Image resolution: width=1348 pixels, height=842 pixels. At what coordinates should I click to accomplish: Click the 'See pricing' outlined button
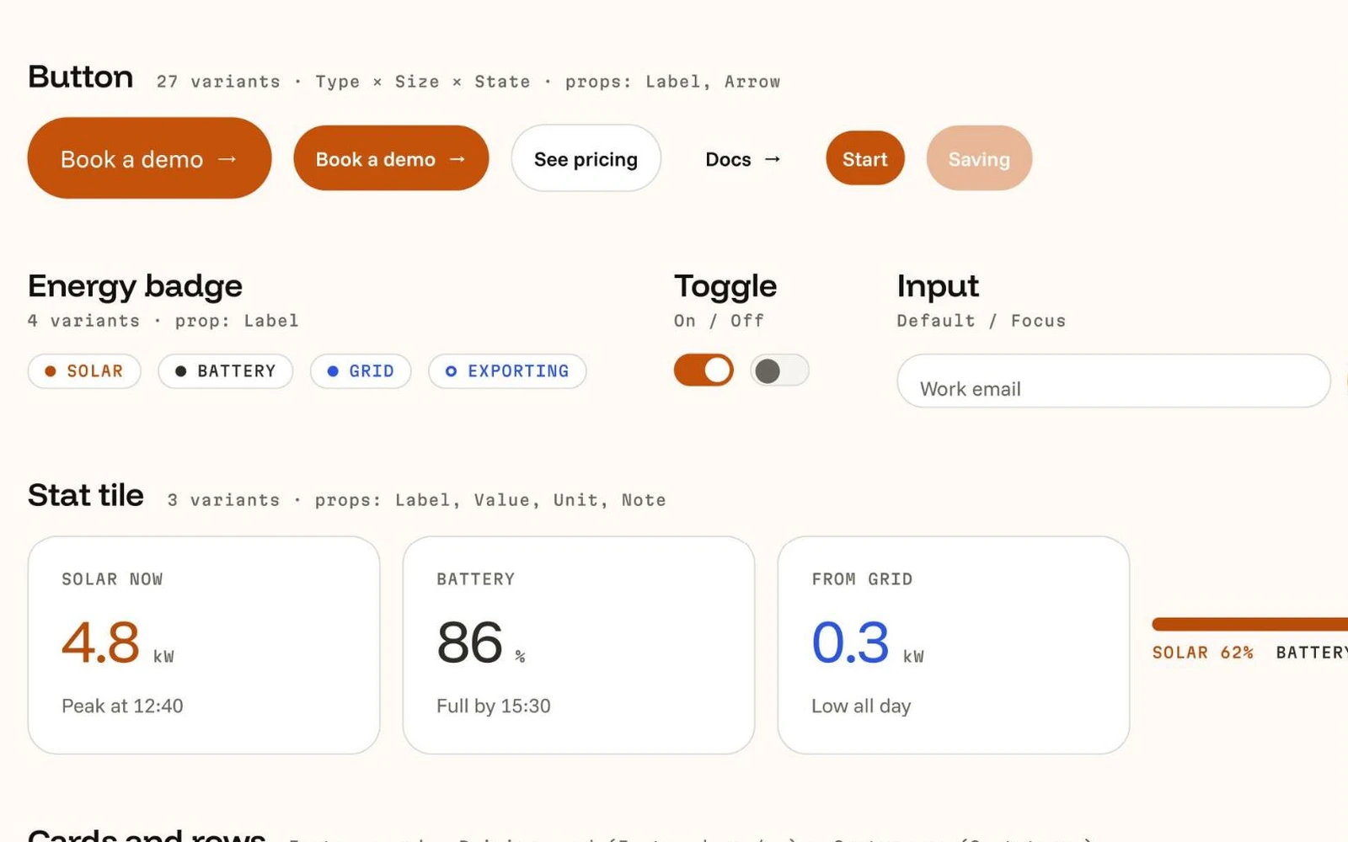[x=586, y=158]
